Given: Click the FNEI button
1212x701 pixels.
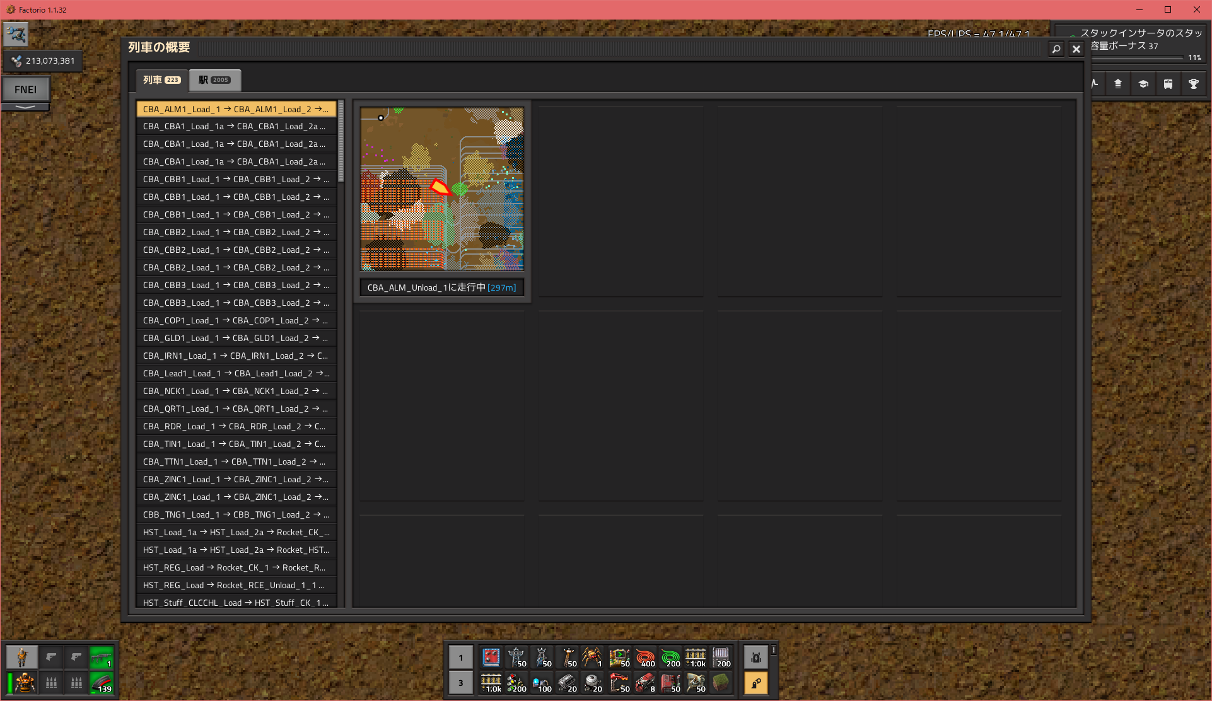Looking at the screenshot, I should pos(25,90).
